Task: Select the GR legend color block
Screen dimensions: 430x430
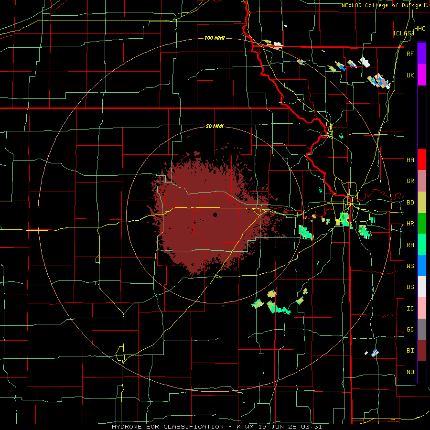Action: point(422,181)
